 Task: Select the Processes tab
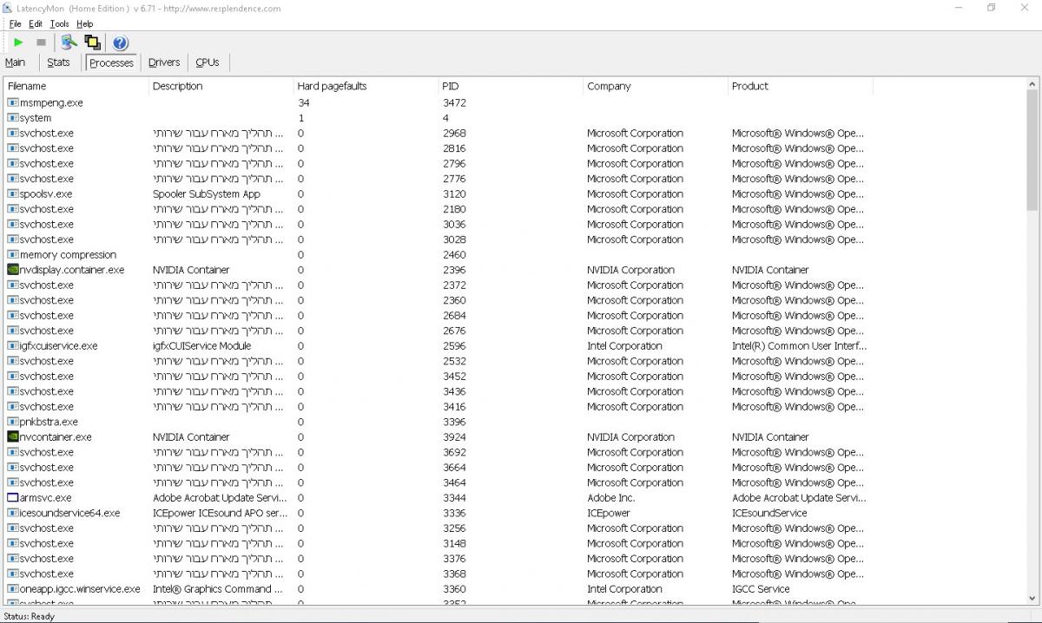[111, 62]
